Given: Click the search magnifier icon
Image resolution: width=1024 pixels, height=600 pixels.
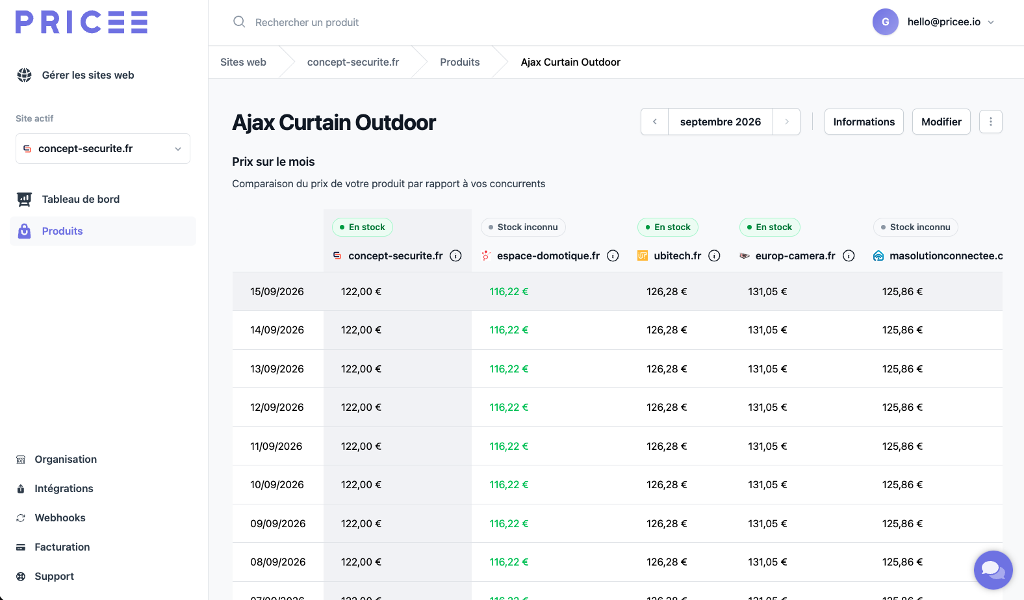Looking at the screenshot, I should [x=239, y=21].
